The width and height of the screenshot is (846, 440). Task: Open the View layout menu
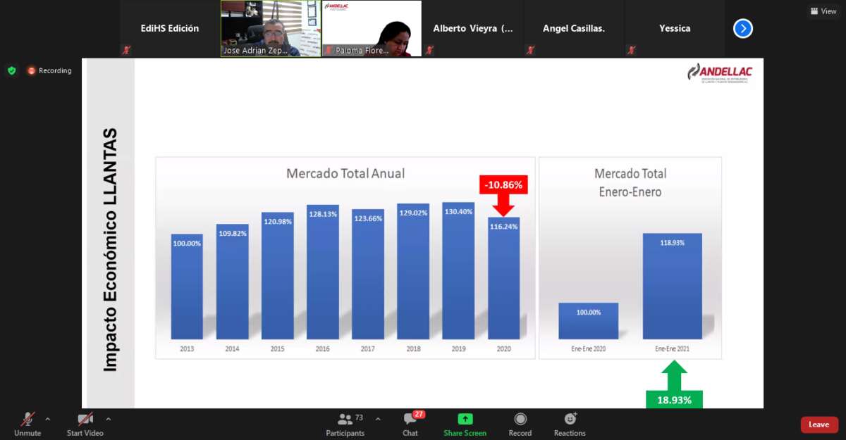823,11
